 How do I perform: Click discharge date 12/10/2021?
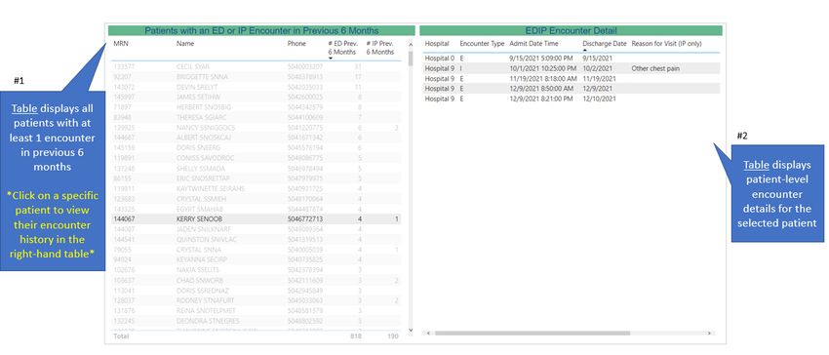pos(600,99)
